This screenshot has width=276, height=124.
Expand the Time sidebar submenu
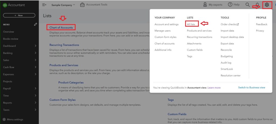pyautogui.click(x=35, y=95)
